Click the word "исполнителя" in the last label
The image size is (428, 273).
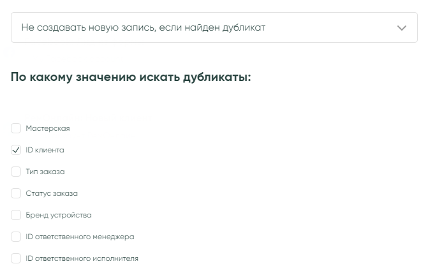[117, 258]
